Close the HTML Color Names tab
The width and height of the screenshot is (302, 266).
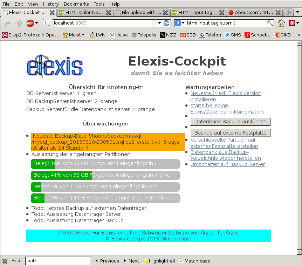pyautogui.click(x=109, y=13)
